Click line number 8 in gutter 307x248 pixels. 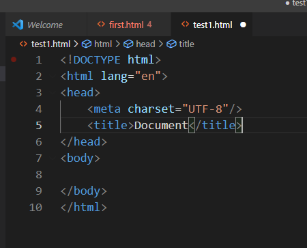click(39, 175)
